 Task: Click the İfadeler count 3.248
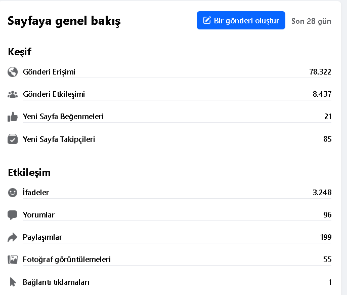[322, 192]
